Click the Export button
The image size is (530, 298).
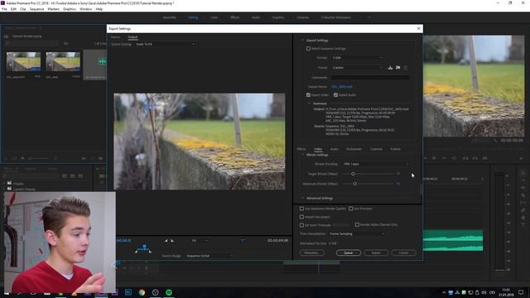[x=376, y=252]
